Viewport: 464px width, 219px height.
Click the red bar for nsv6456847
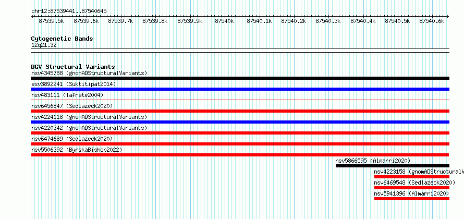click(240, 111)
